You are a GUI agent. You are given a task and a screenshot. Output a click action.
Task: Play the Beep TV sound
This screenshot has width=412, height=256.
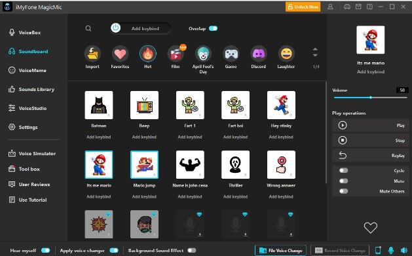click(x=144, y=105)
